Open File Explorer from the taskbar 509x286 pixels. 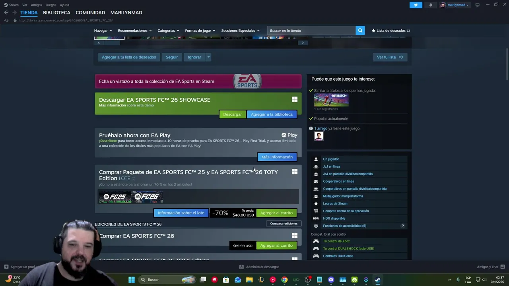click(249, 280)
